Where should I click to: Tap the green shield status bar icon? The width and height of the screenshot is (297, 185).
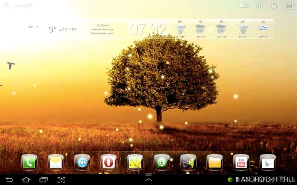click(x=230, y=179)
